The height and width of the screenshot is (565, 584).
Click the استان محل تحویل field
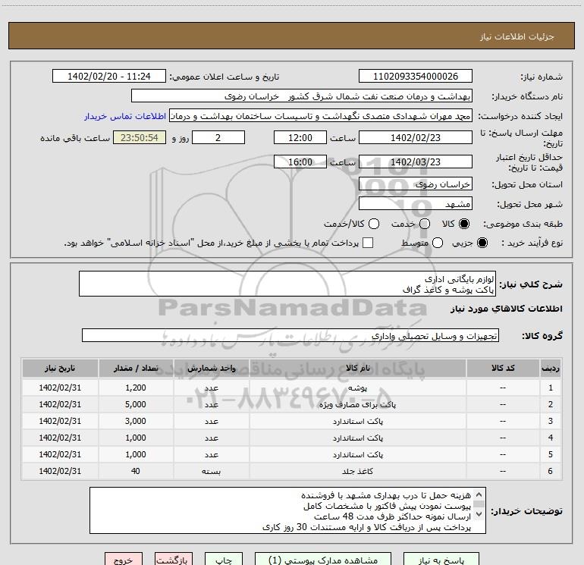click(x=416, y=184)
